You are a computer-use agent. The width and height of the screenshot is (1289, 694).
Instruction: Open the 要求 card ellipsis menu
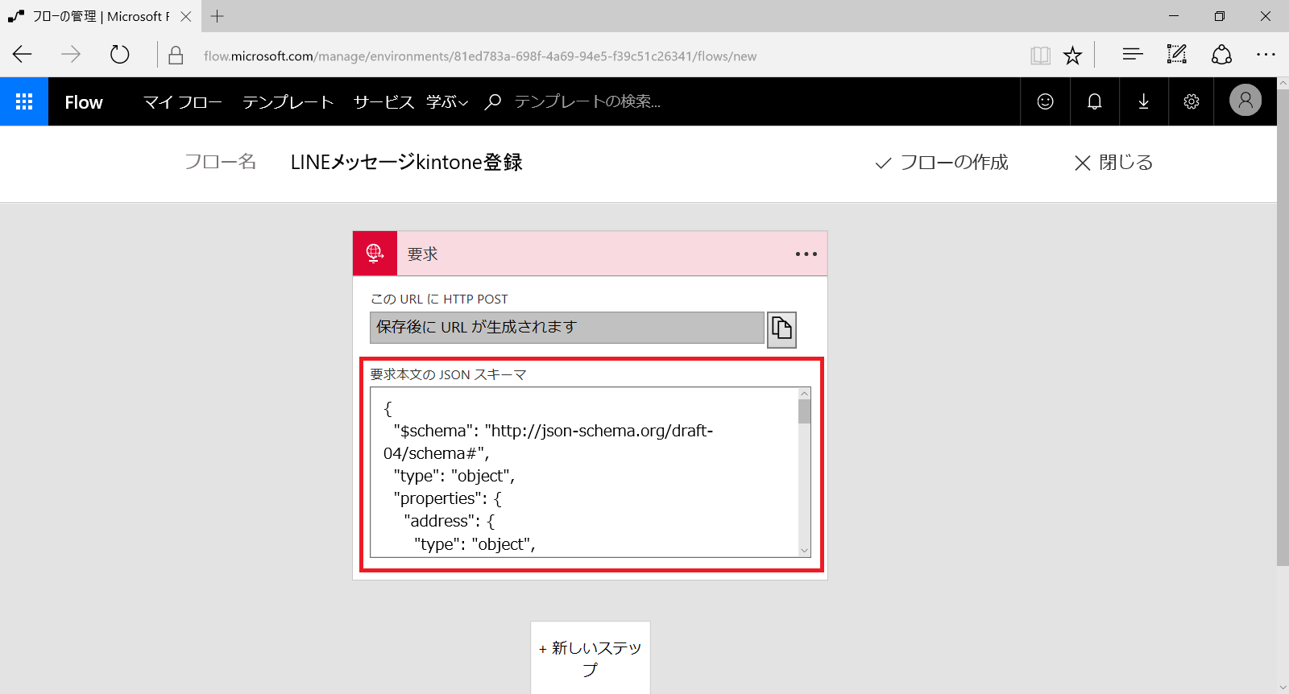(806, 254)
